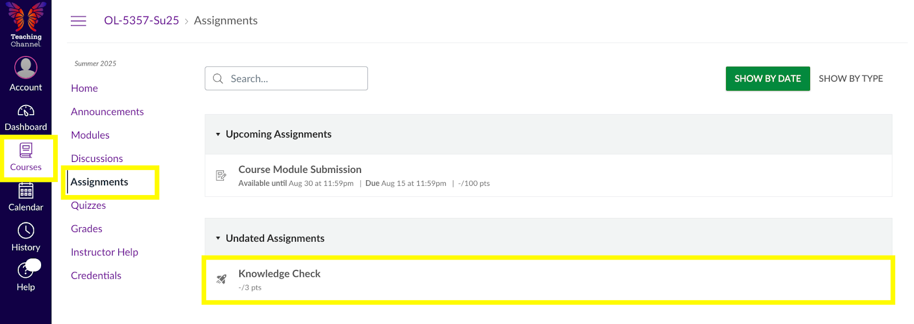The image size is (914, 324).
Task: Click the rocket icon beside Knowledge Check
Action: click(221, 279)
